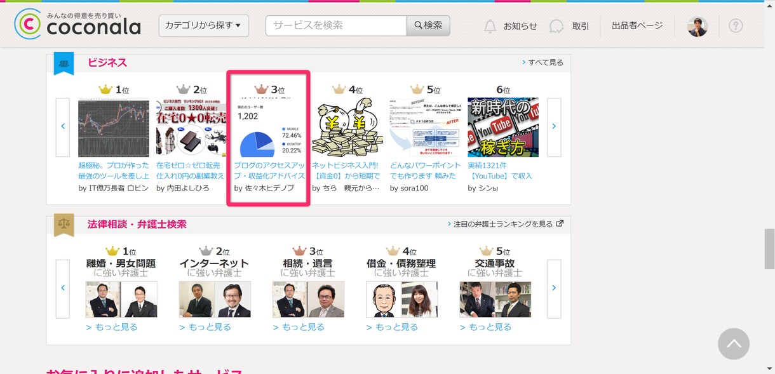Show previous lawyer ranking items
Image resolution: width=775 pixels, height=374 pixels.
(x=63, y=289)
